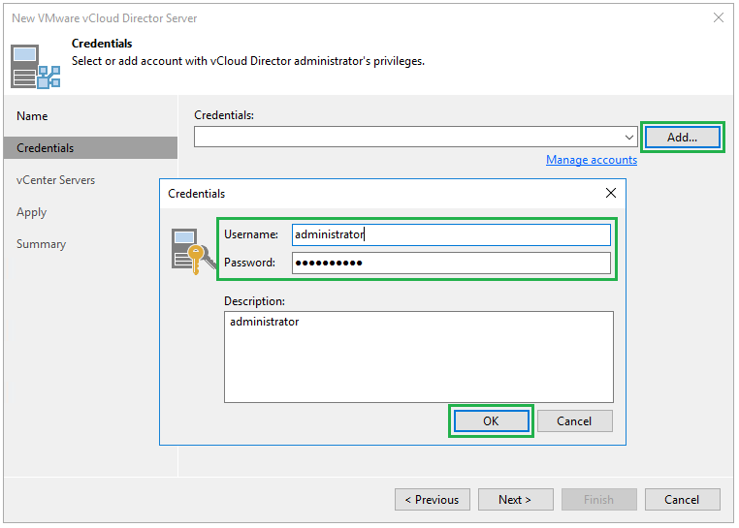The width and height of the screenshot is (739, 528).
Task: Jump to the Summary step
Action: click(41, 244)
